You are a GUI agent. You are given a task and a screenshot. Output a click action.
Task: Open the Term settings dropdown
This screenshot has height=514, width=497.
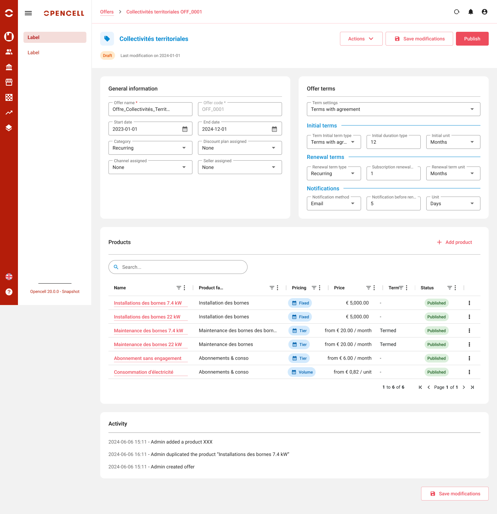(x=393, y=109)
